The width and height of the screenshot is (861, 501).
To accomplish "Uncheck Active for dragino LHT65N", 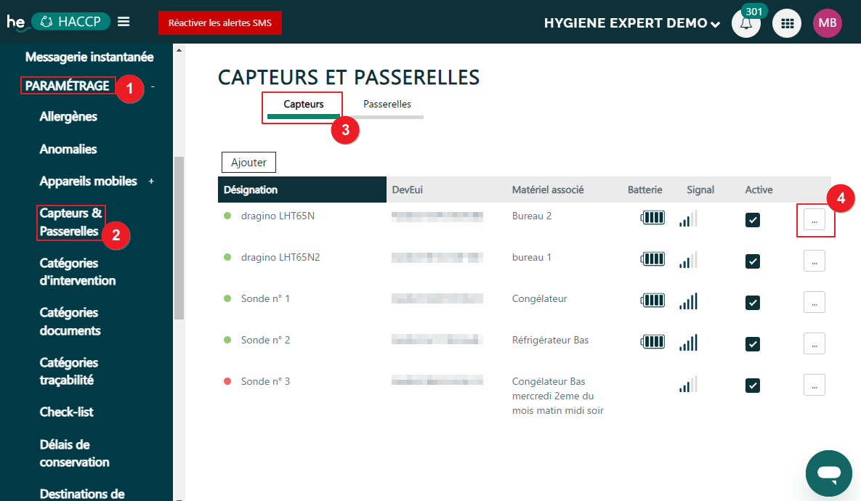I will 753,220.
